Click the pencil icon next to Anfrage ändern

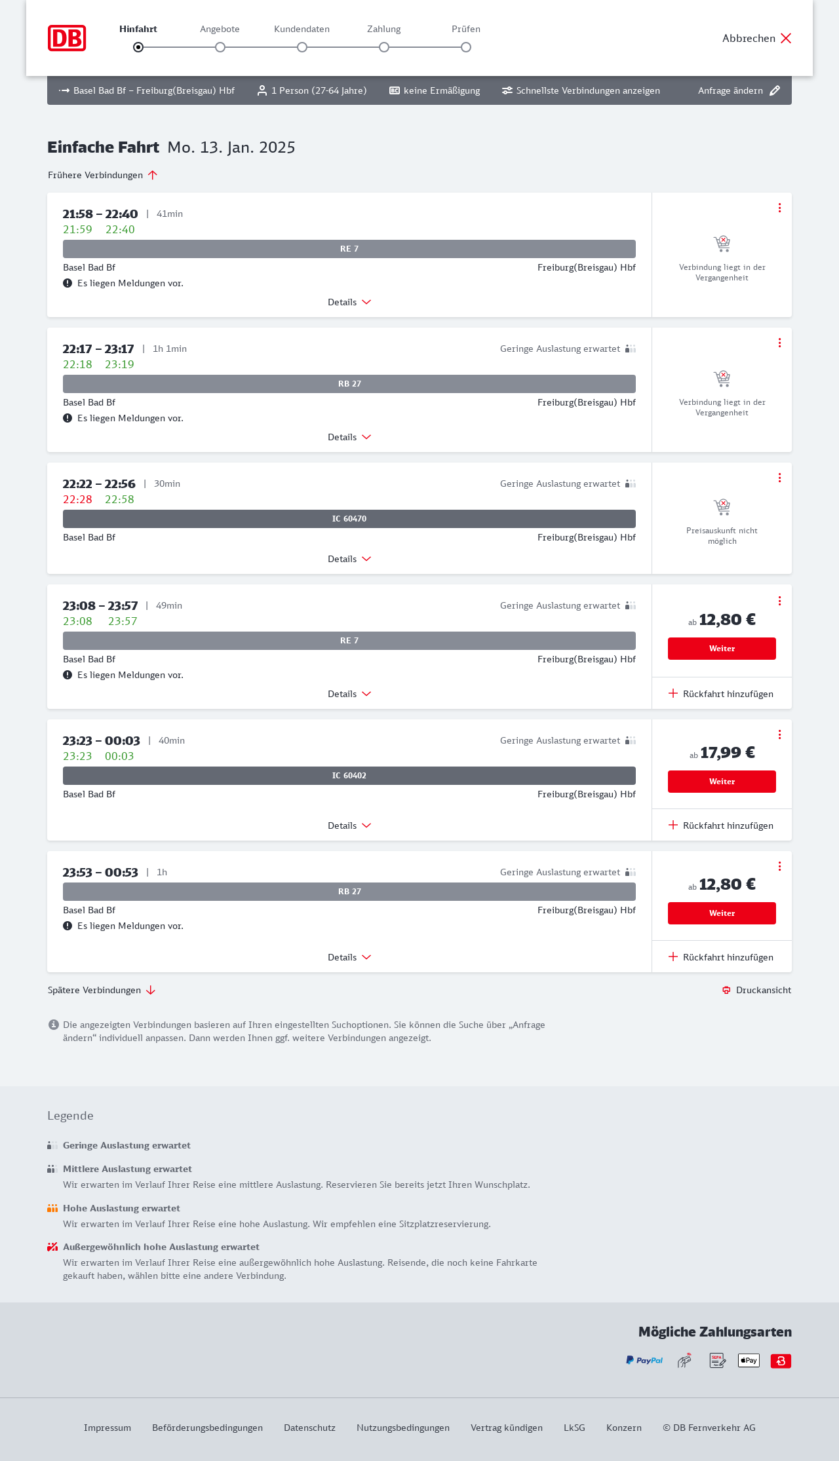click(775, 90)
